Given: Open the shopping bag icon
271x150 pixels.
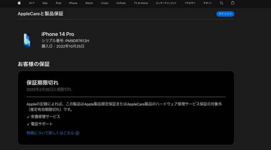Looking at the screenshot, I should (233, 3).
